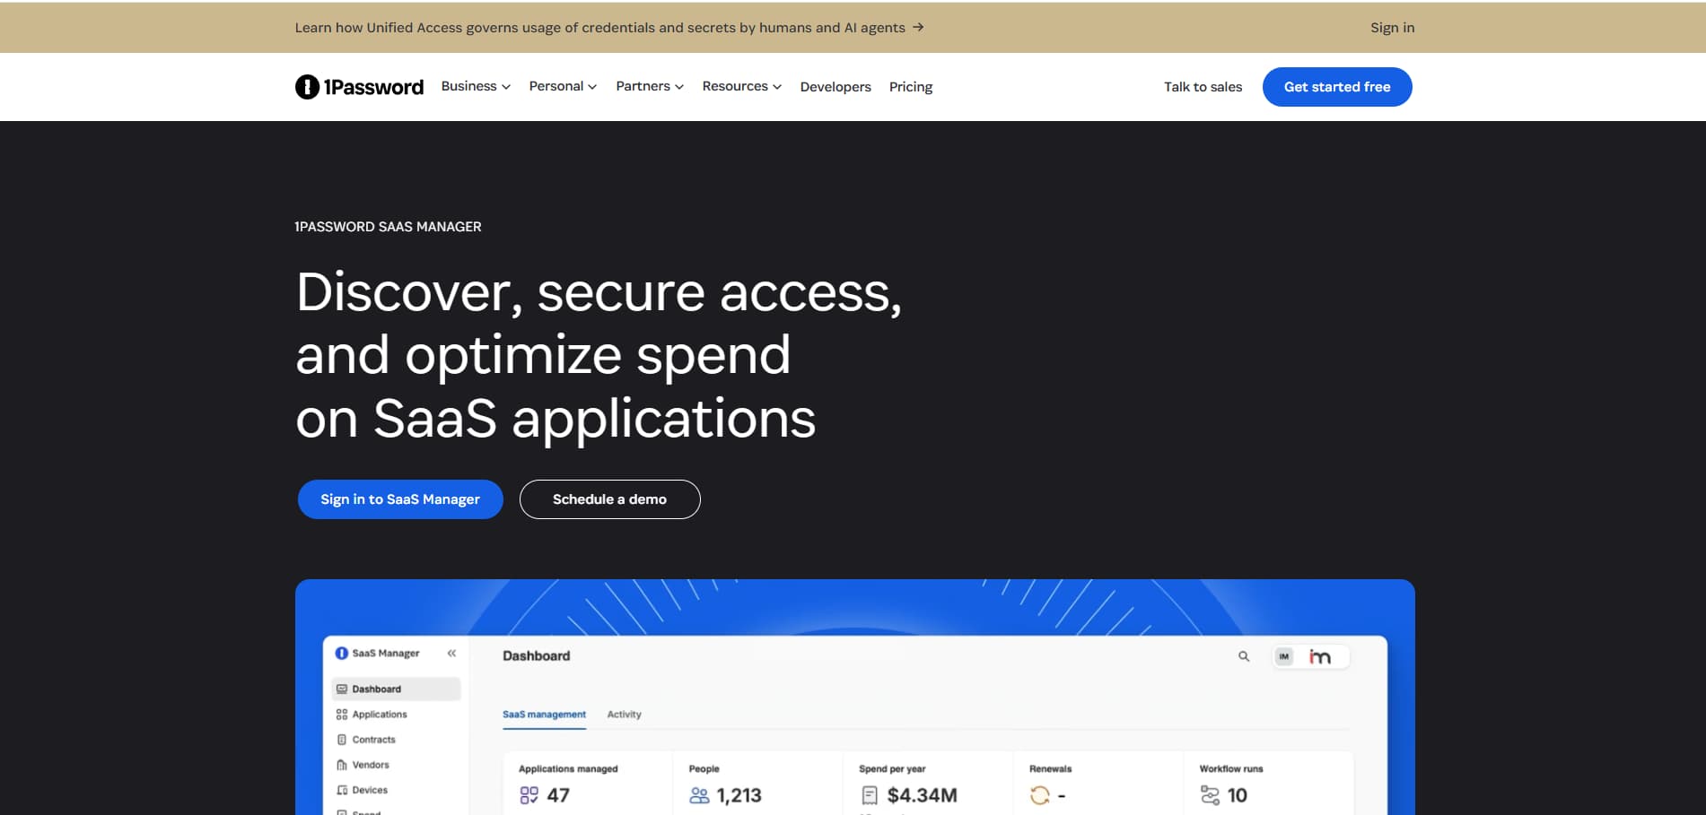Open the Personal dropdown menu
Image resolution: width=1706 pixels, height=815 pixels.
562,86
